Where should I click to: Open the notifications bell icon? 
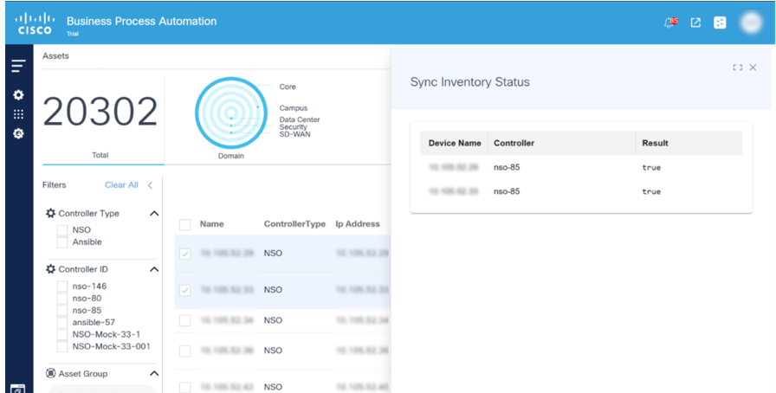[x=669, y=23]
